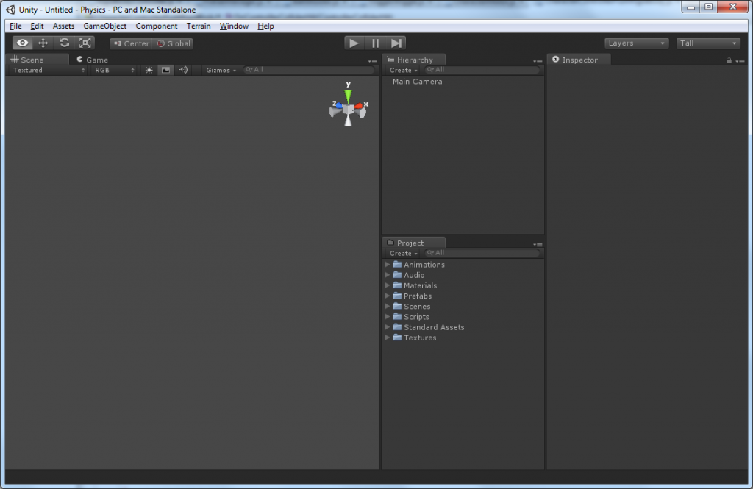Select the Scale tool
The width and height of the screenshot is (753, 489).
tap(85, 43)
